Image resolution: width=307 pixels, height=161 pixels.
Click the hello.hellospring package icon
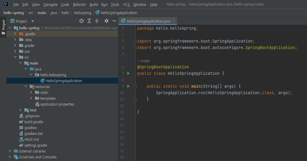click(37, 75)
